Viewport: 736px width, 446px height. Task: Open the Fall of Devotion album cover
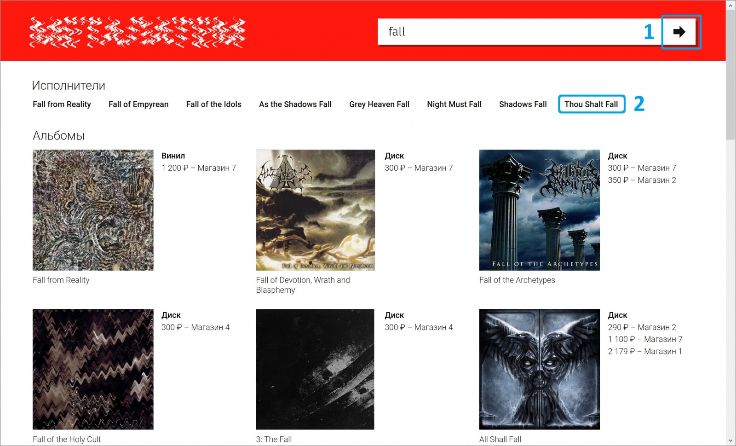[x=316, y=210]
